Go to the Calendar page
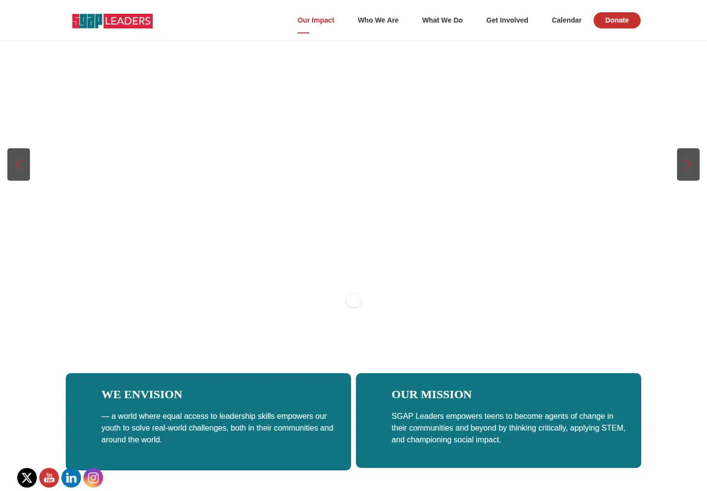The image size is (707, 491). (x=567, y=20)
